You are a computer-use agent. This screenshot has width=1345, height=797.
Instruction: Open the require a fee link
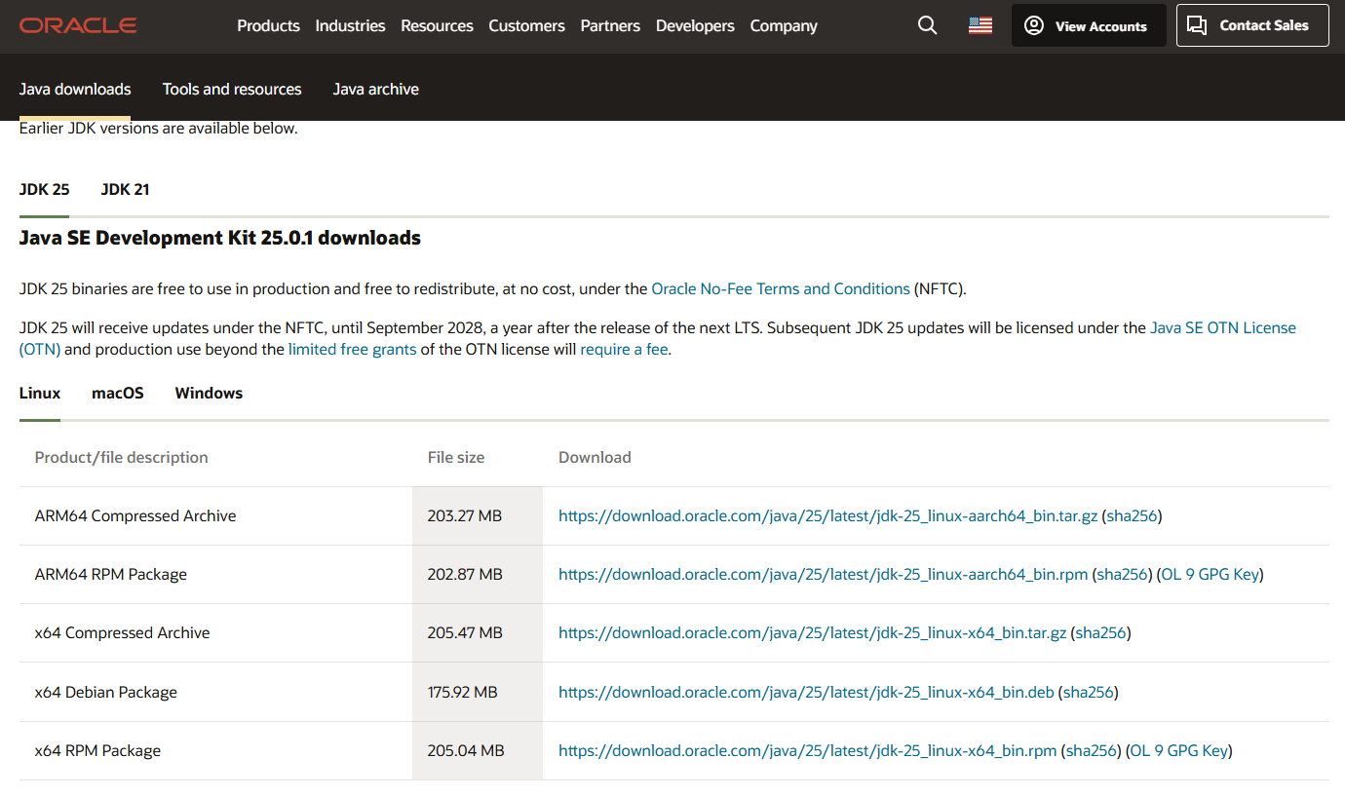coord(624,349)
